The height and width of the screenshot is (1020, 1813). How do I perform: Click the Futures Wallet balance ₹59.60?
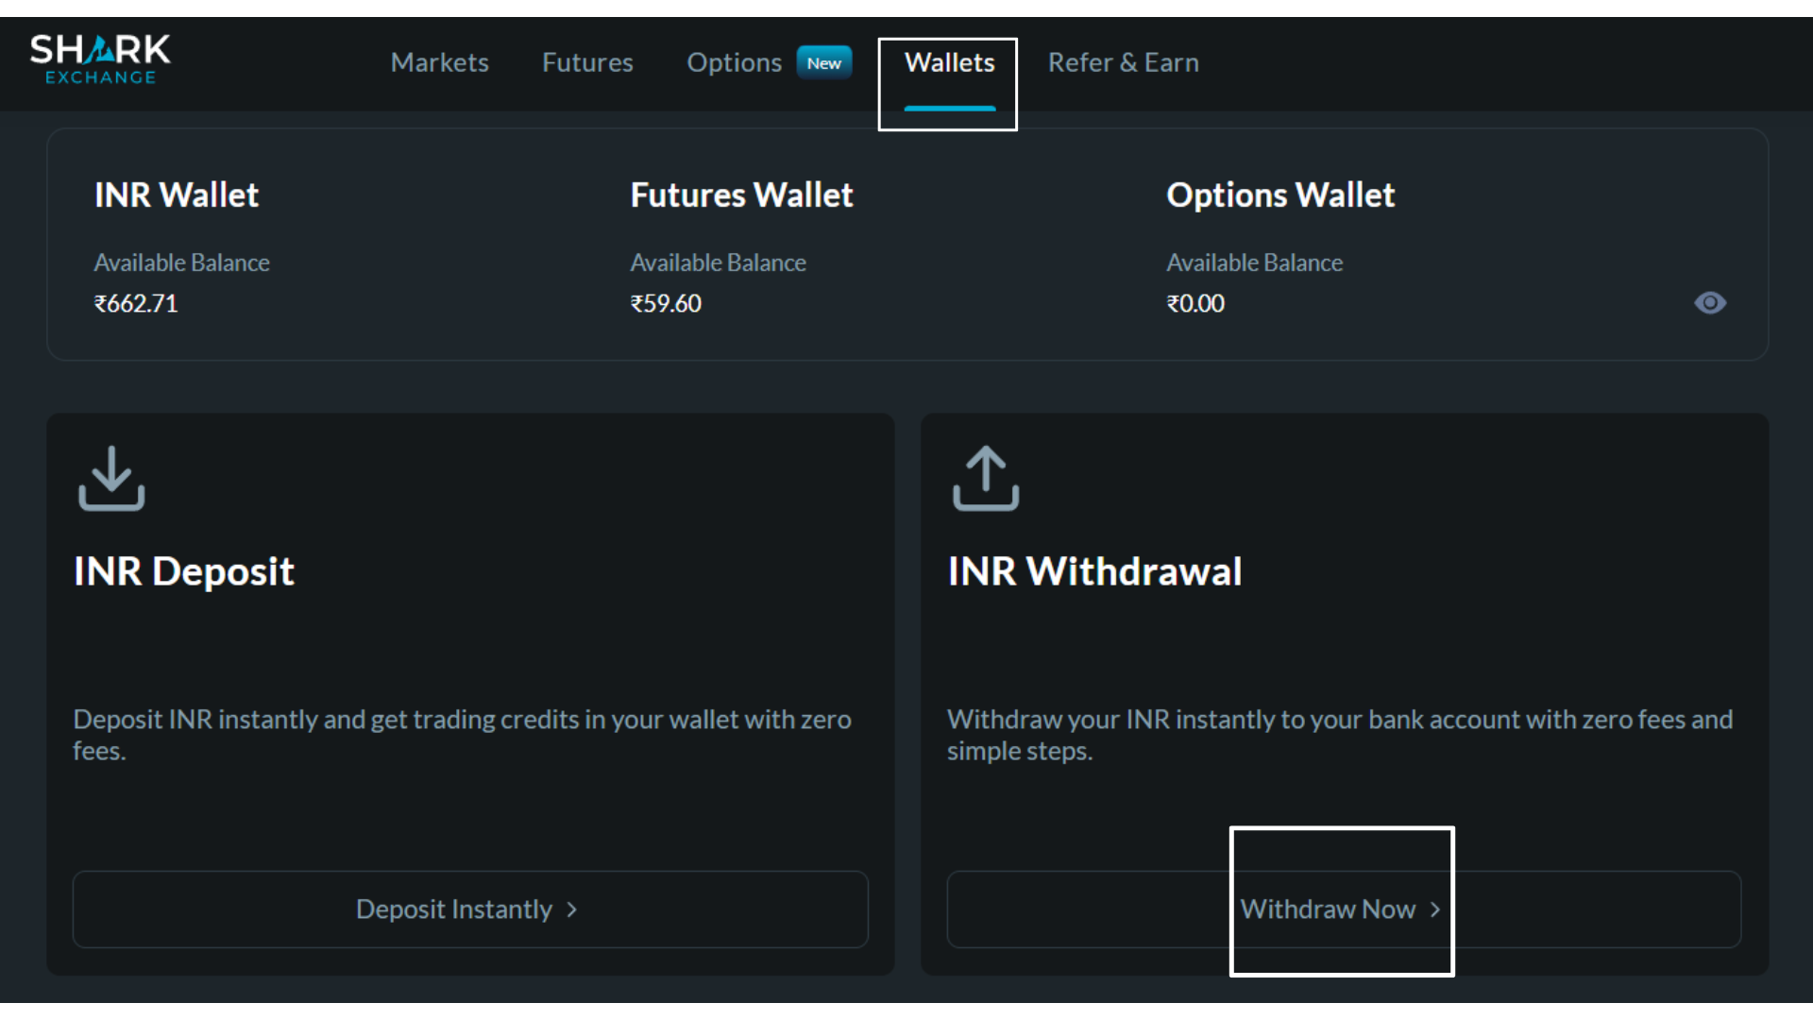tap(666, 303)
